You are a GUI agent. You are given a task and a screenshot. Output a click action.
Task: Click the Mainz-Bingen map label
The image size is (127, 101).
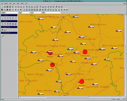[x=35, y=74]
